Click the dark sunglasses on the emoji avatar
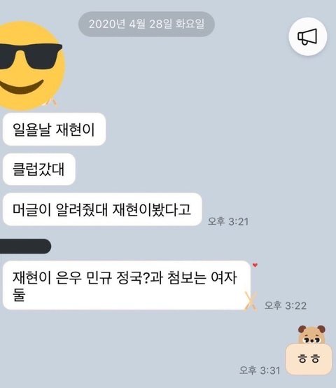The image size is (336, 388). (x=29, y=56)
